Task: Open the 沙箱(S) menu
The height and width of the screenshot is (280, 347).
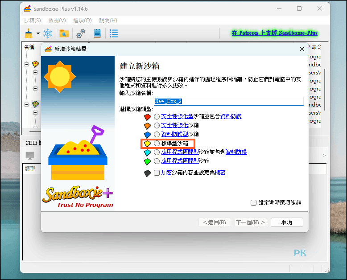Action: [32, 21]
